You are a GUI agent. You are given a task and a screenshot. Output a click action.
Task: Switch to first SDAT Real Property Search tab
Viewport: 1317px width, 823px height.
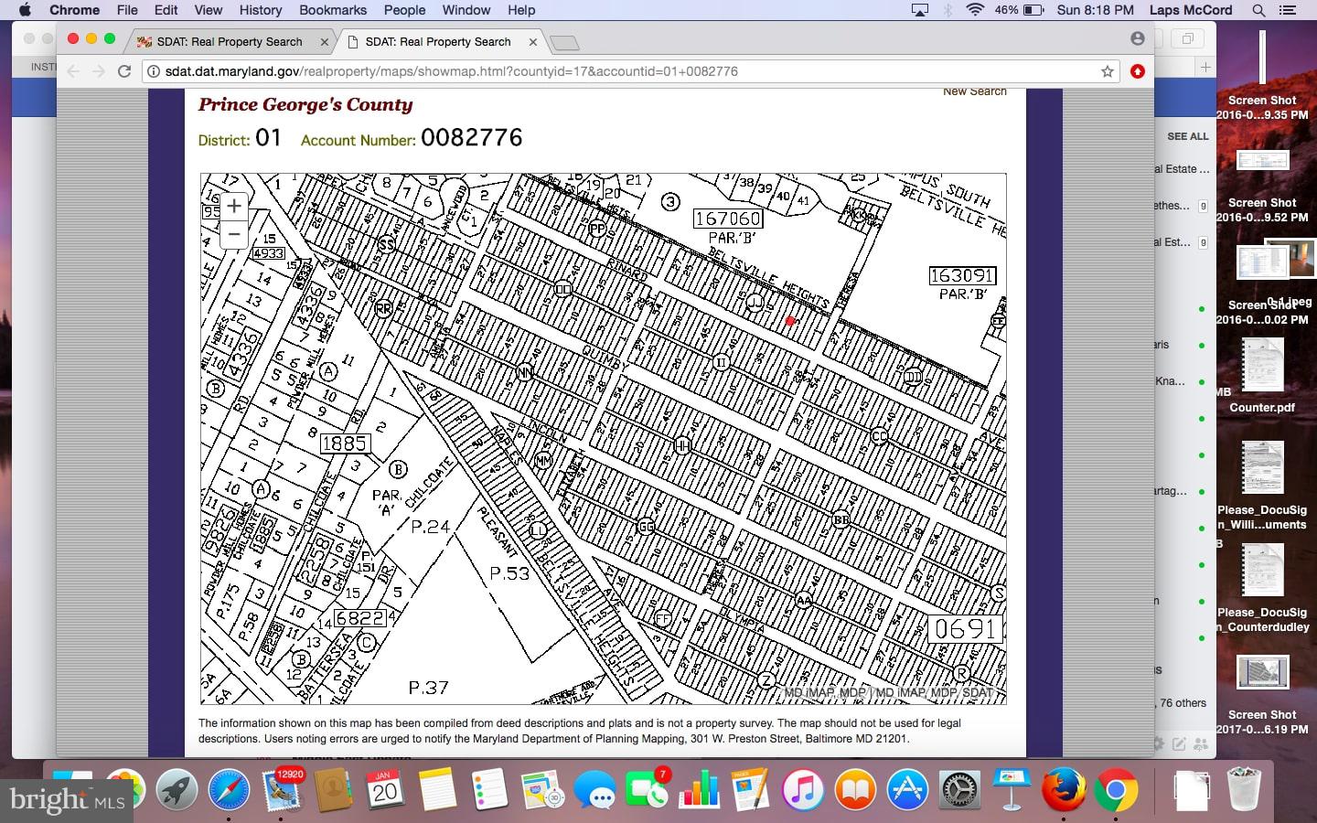(229, 42)
